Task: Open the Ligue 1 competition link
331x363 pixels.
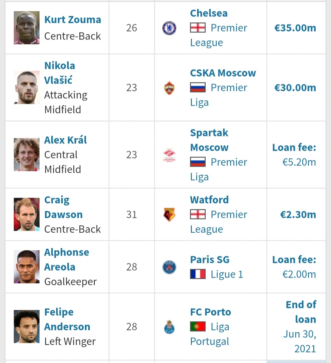Action: 227,274
